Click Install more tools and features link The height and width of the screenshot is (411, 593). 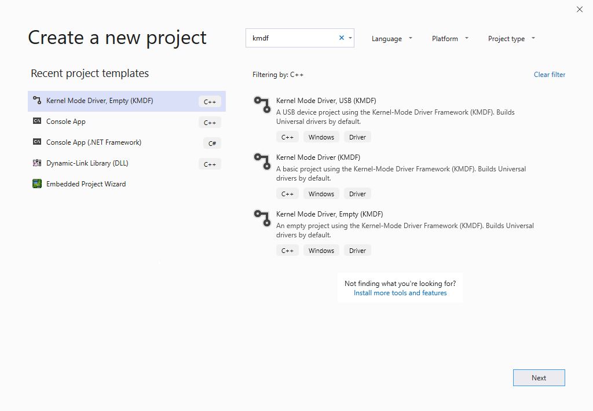pos(400,293)
